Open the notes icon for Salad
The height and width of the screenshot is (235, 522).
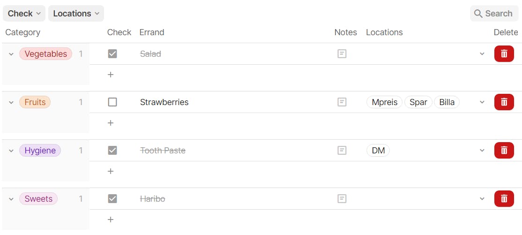click(x=342, y=53)
